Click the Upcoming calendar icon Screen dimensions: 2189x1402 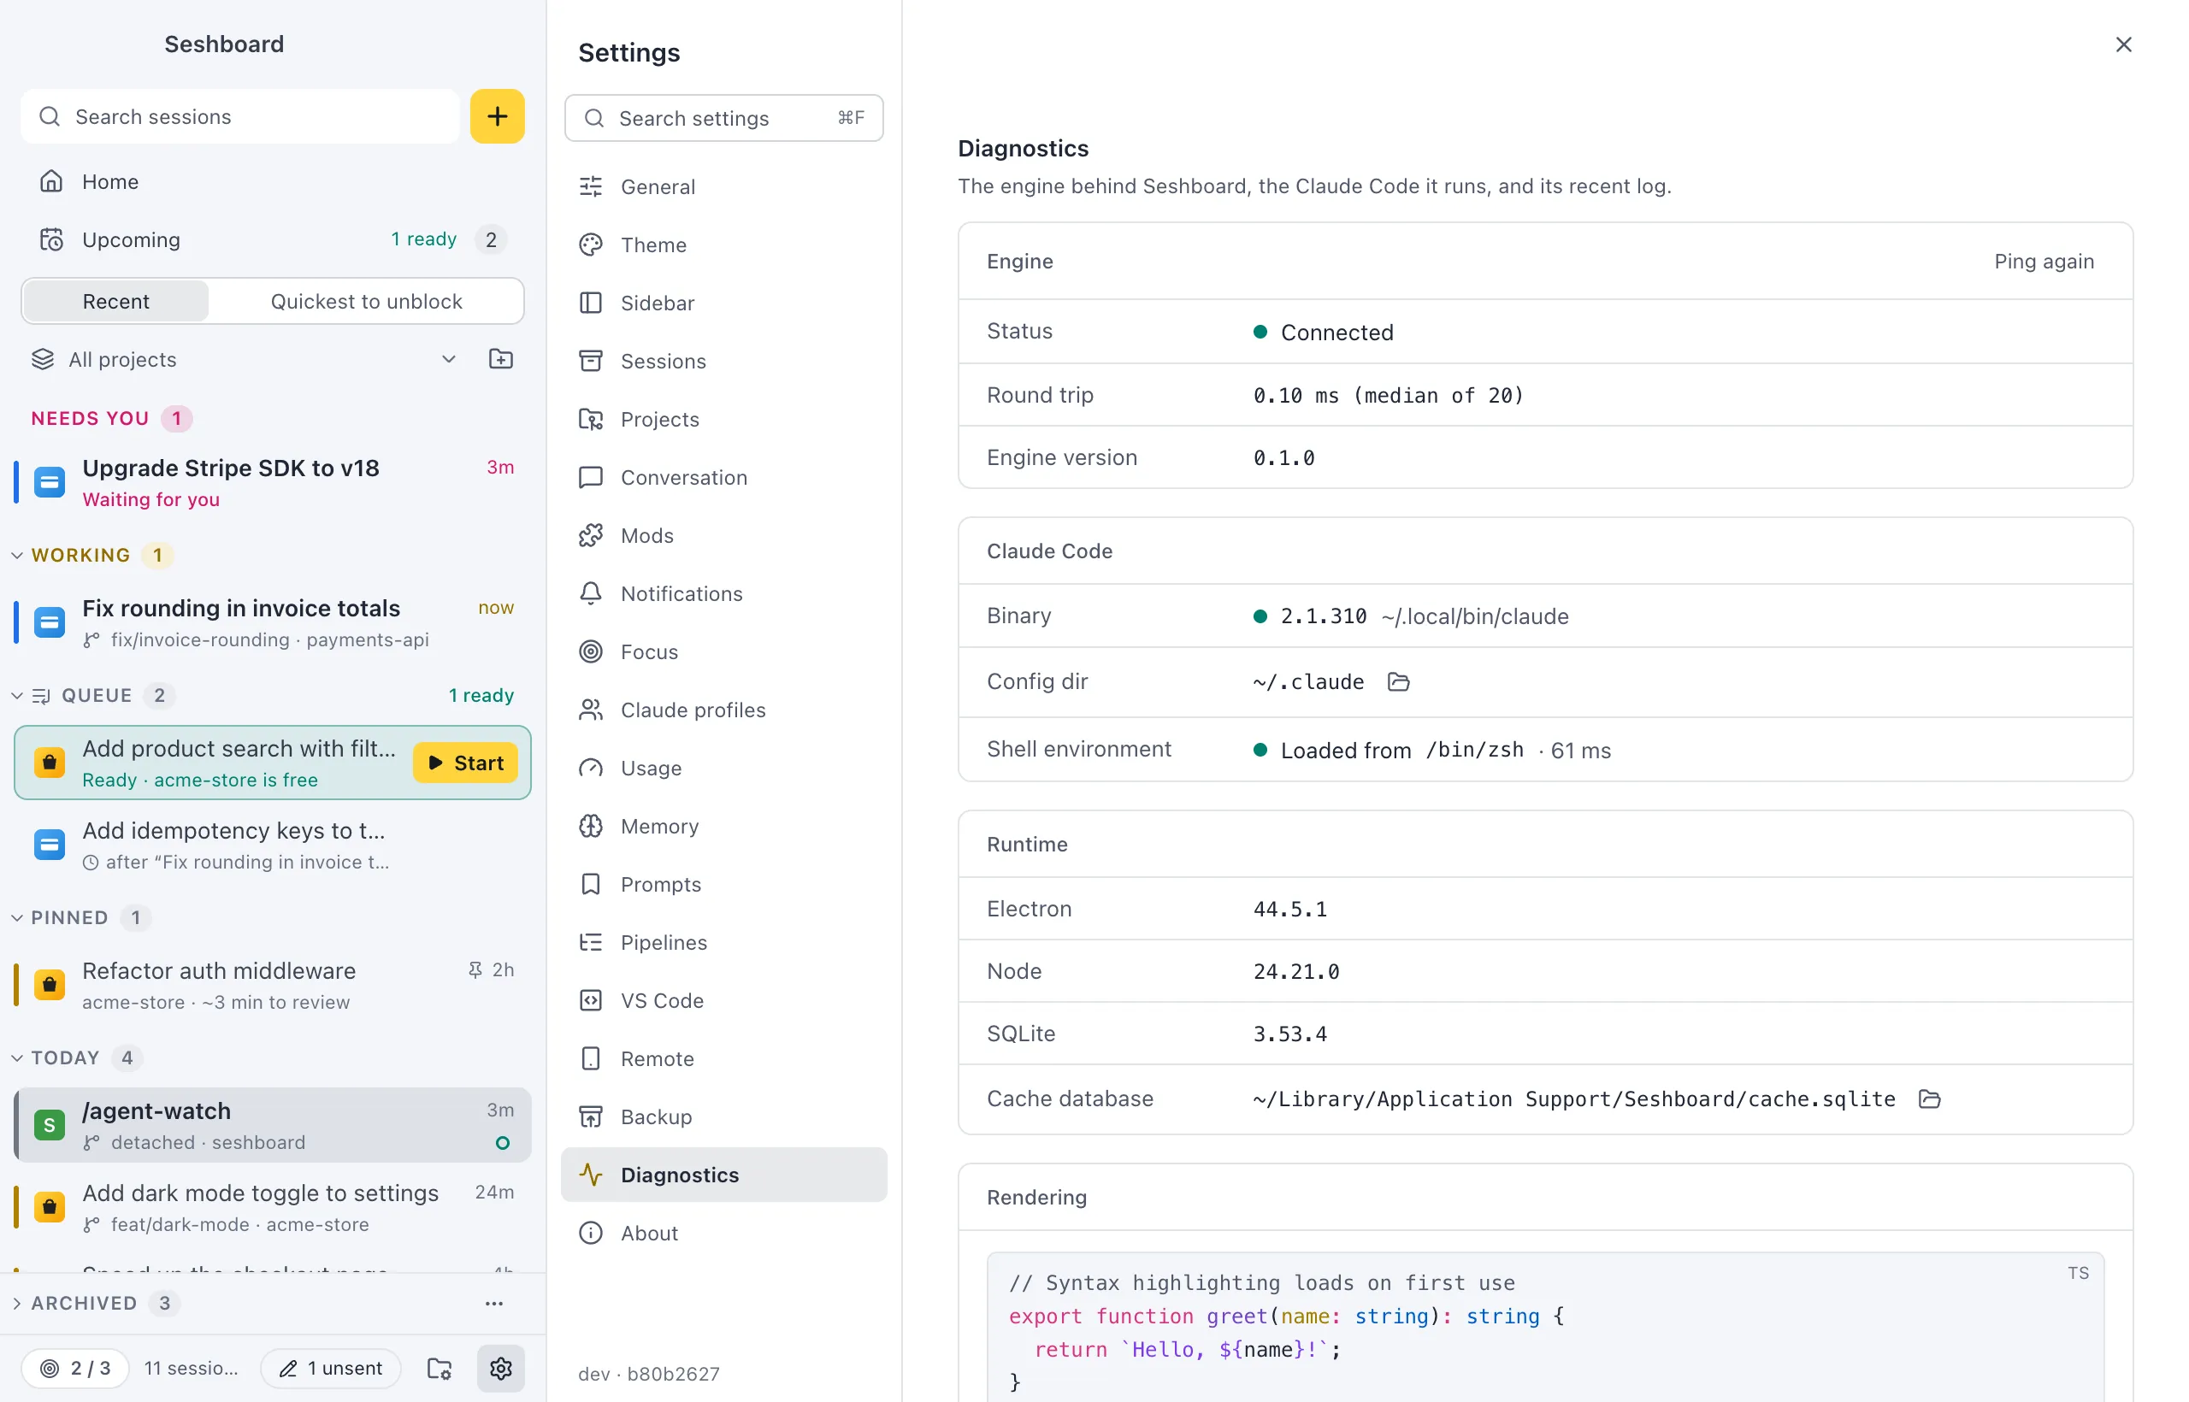(51, 239)
